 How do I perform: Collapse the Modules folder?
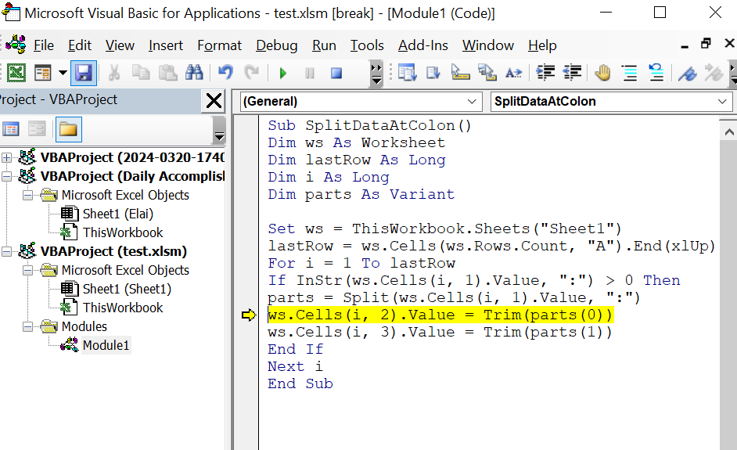click(x=28, y=327)
